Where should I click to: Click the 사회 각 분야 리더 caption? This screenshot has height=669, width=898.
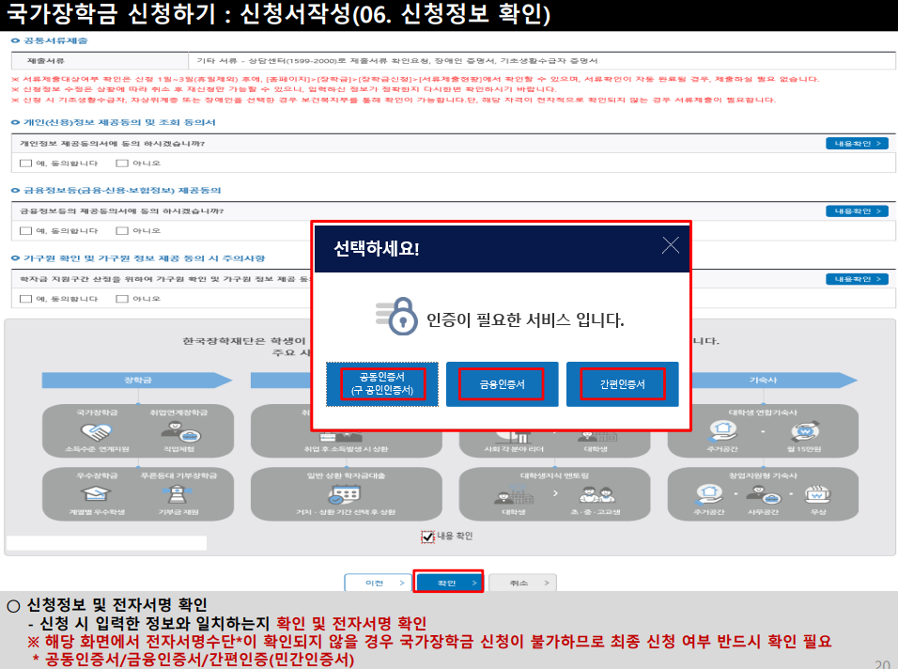[x=514, y=449]
